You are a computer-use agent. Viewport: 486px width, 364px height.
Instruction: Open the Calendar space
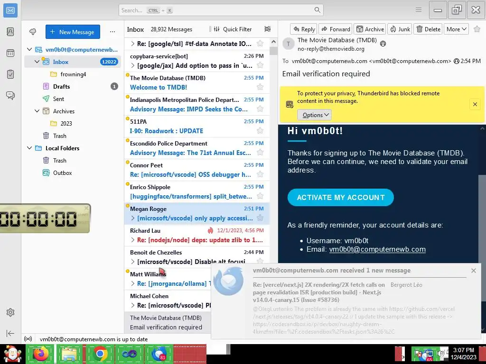coord(10,53)
